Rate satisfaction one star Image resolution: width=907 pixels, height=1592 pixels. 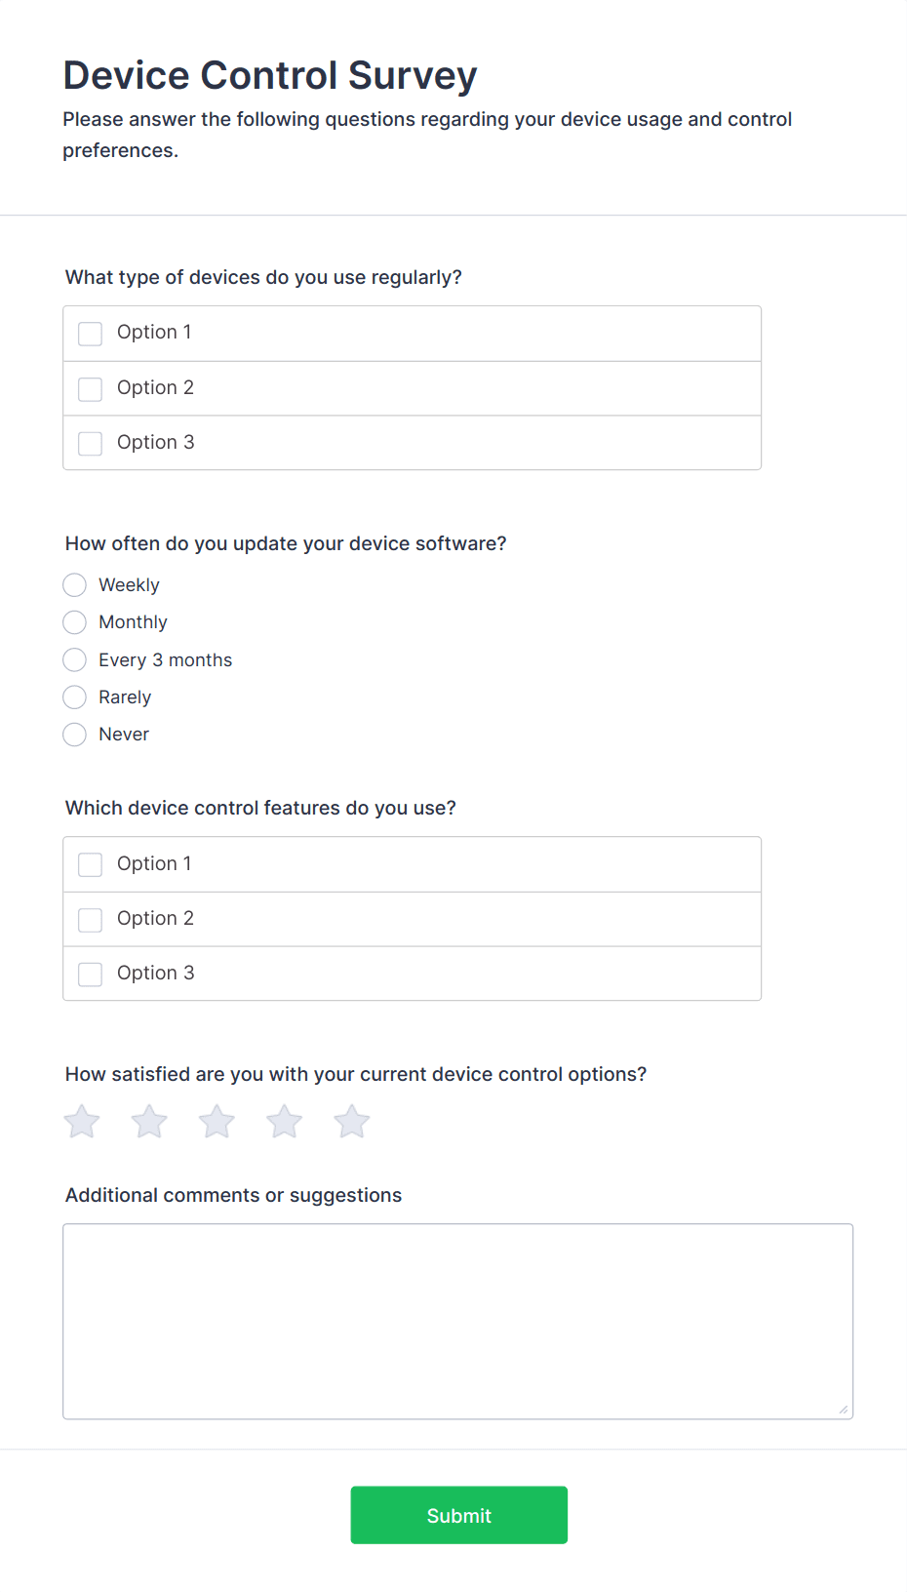82,1122
